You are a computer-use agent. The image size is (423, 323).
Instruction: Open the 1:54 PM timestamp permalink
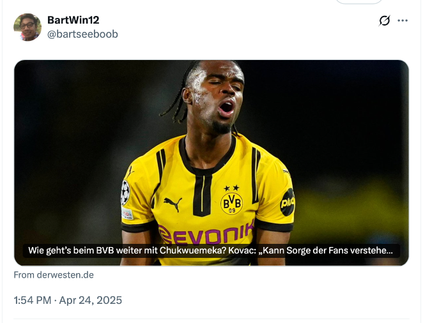(x=33, y=300)
